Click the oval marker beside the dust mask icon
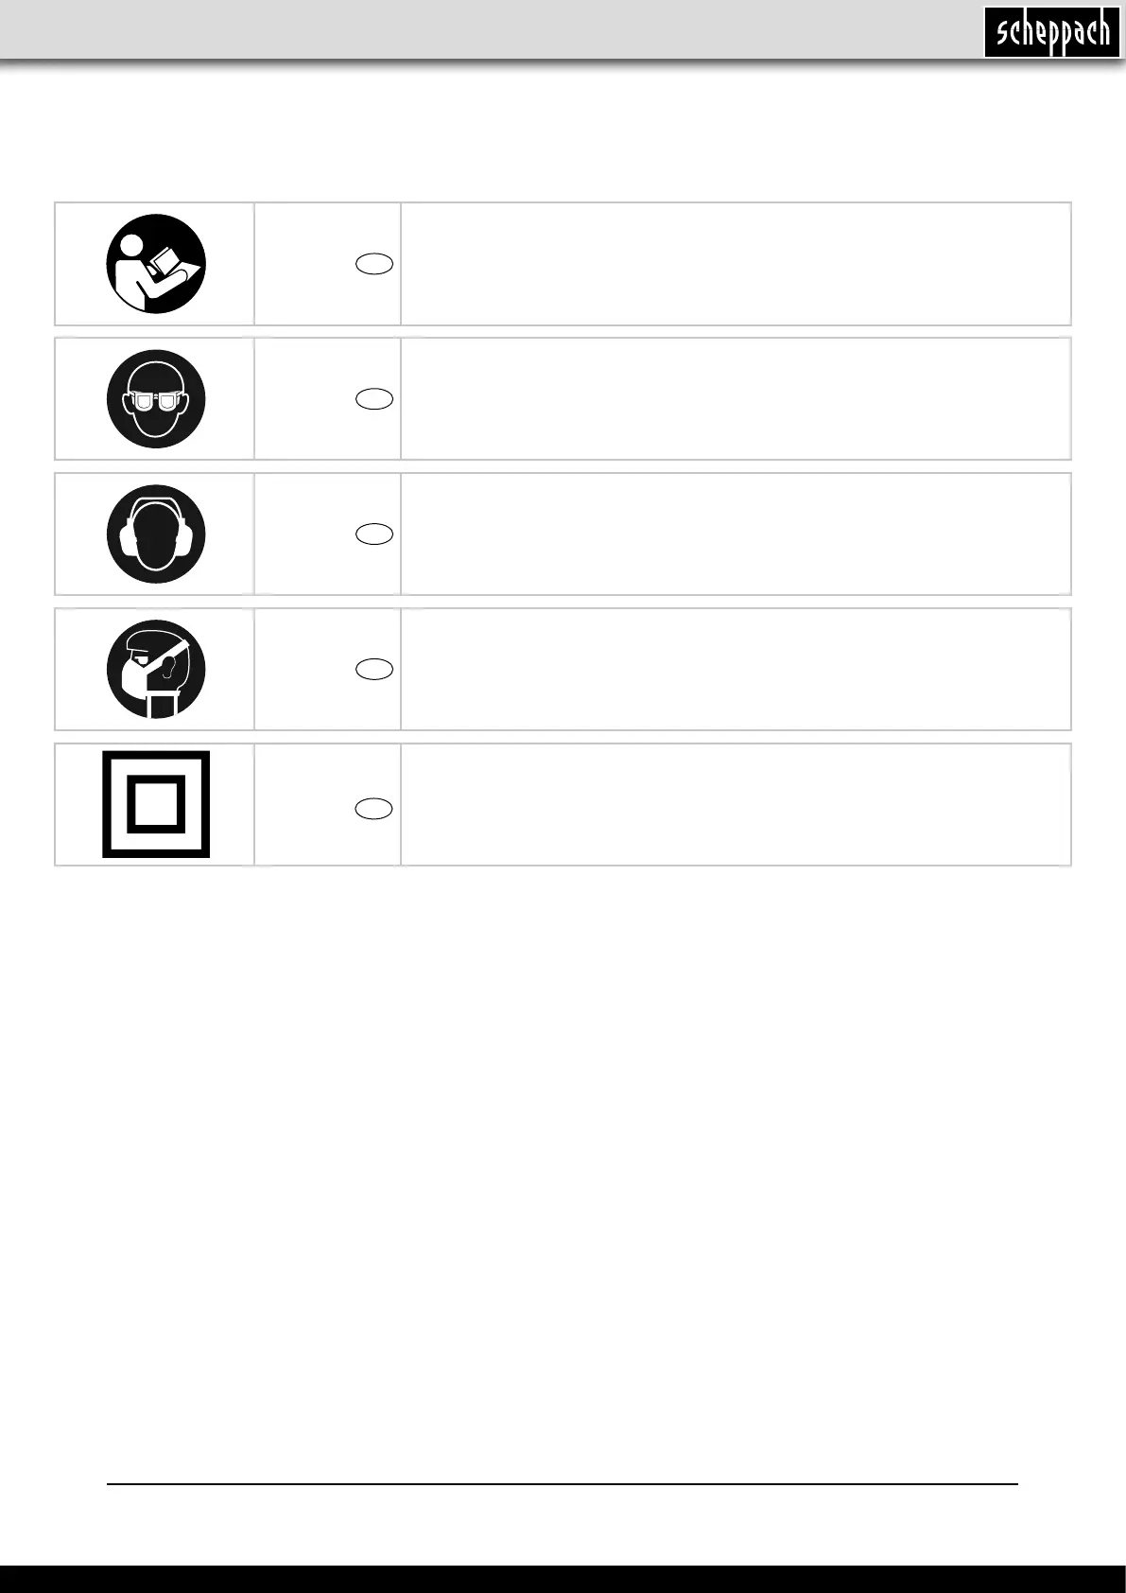The image size is (1126, 1593). pyautogui.click(x=374, y=670)
